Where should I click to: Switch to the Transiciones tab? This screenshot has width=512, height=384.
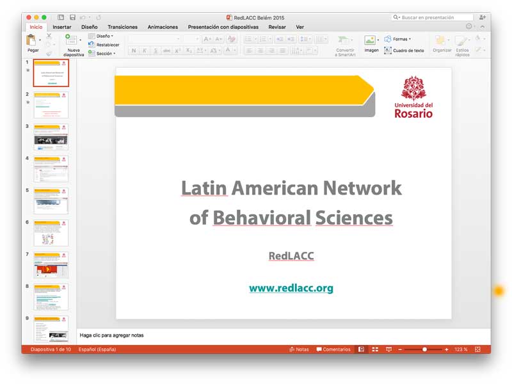(x=122, y=27)
